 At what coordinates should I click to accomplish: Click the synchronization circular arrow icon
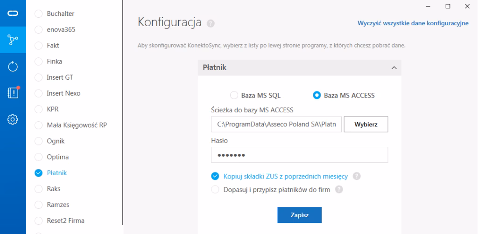[x=13, y=66]
